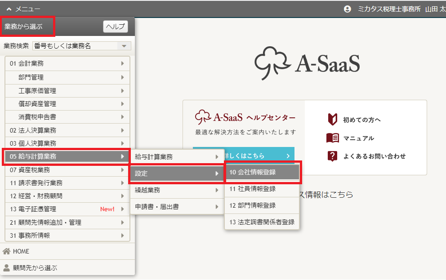The width and height of the screenshot is (446, 280).
Task: Click the A-SaaS cloud logo
Action: 307,63
